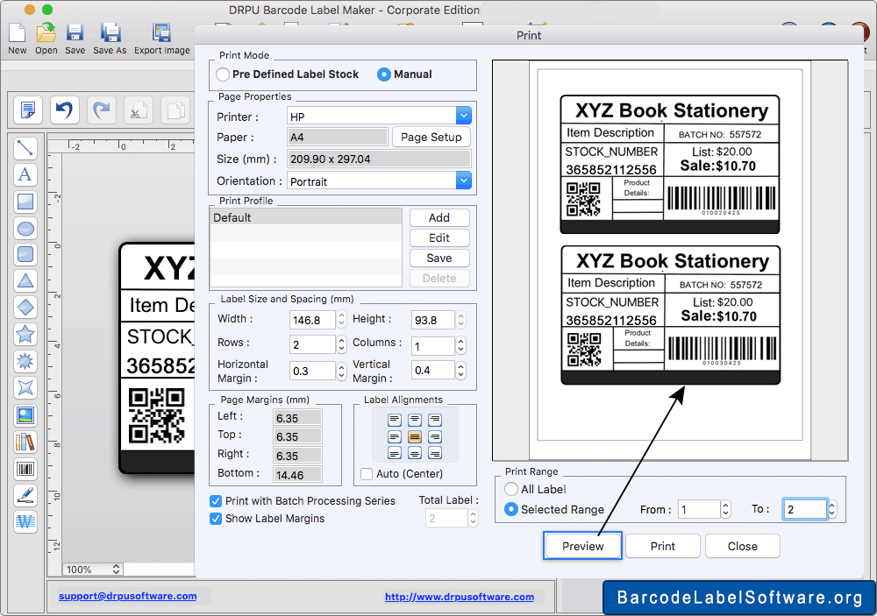Select the Insert Image tool

(25, 415)
